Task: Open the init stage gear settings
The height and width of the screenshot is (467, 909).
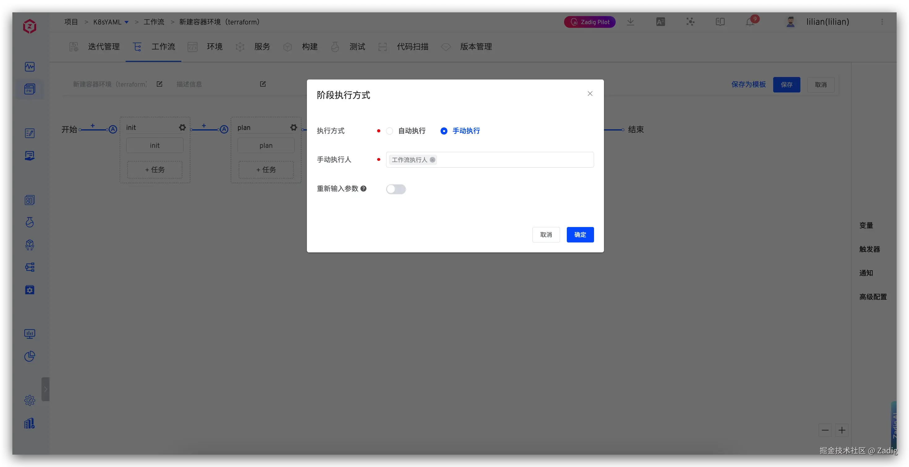Action: [x=182, y=127]
